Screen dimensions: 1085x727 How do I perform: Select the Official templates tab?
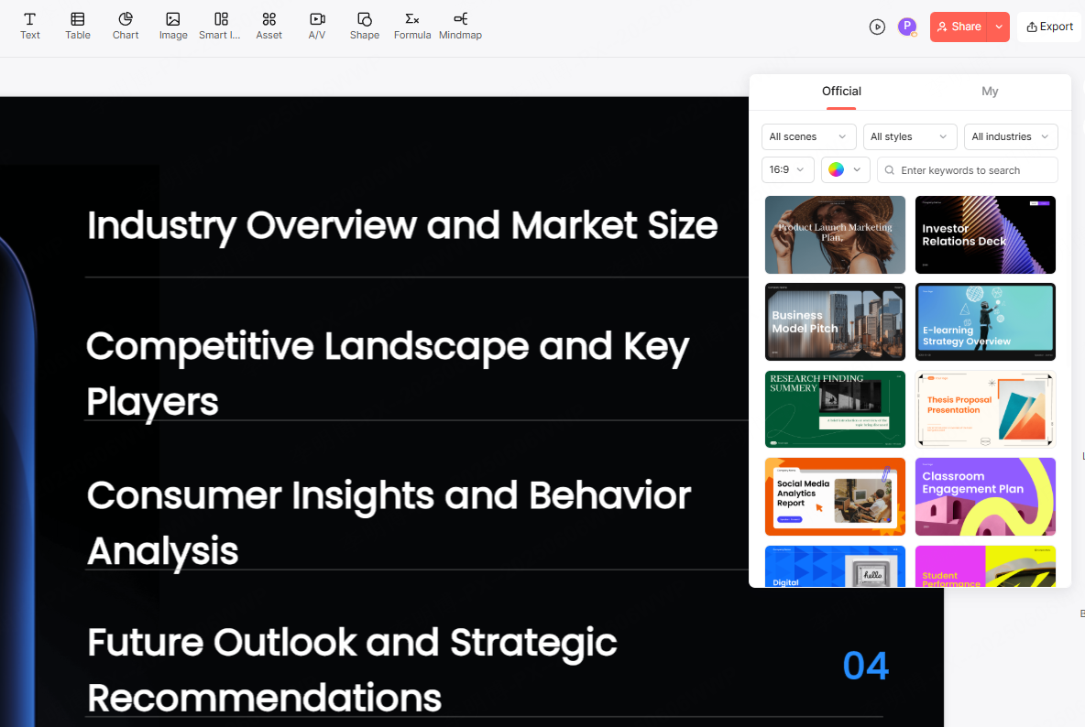[x=841, y=91]
